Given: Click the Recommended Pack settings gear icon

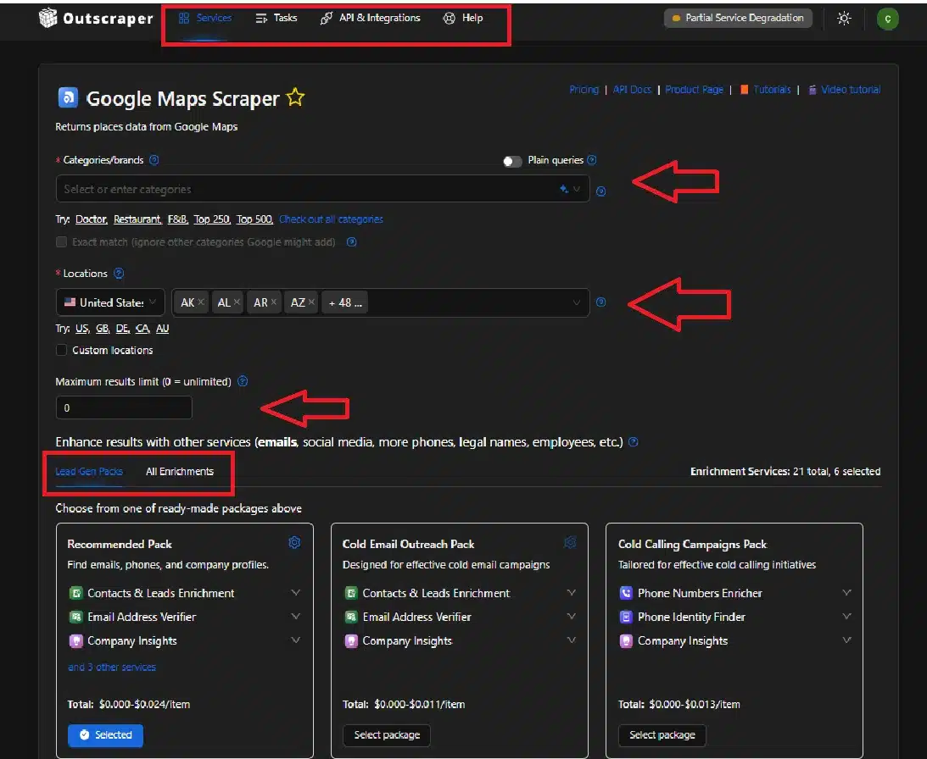Looking at the screenshot, I should tap(294, 543).
